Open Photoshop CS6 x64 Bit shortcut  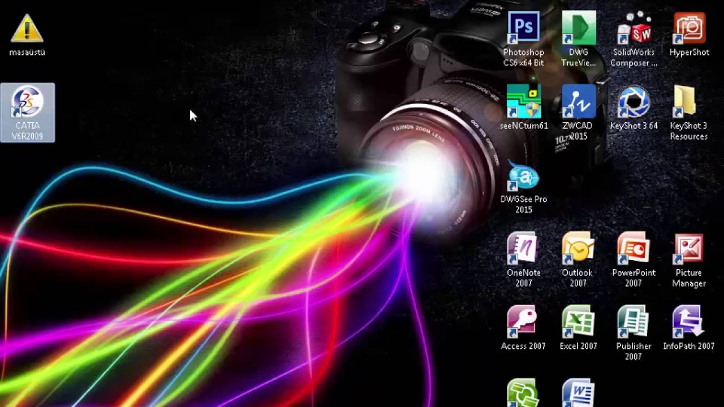(524, 38)
